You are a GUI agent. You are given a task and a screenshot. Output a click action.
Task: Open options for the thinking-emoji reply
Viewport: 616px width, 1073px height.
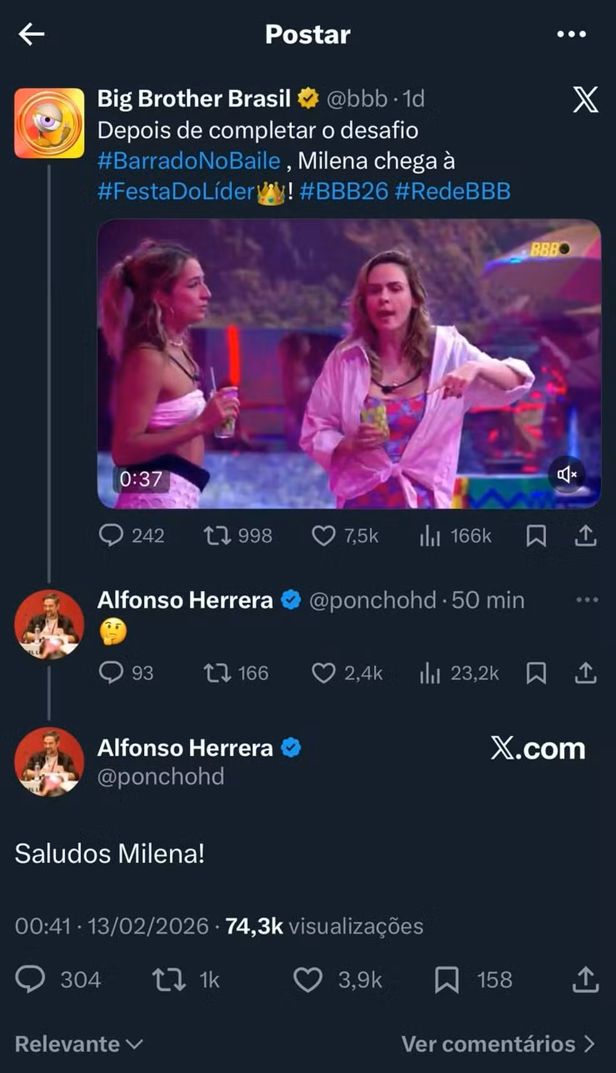[587, 600]
